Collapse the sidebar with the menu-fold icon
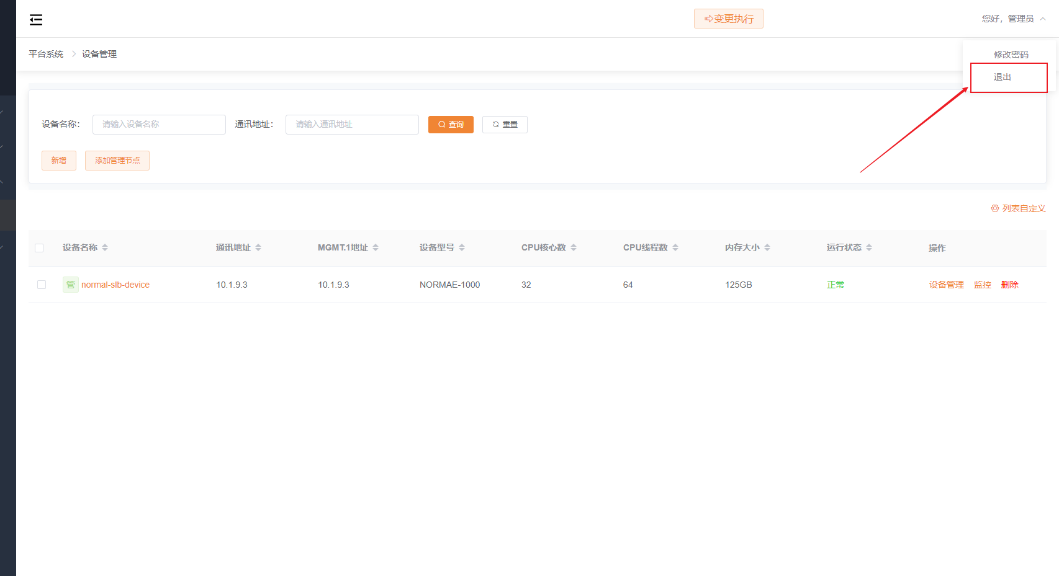Screen dimensions: 1059x576 [x=36, y=20]
